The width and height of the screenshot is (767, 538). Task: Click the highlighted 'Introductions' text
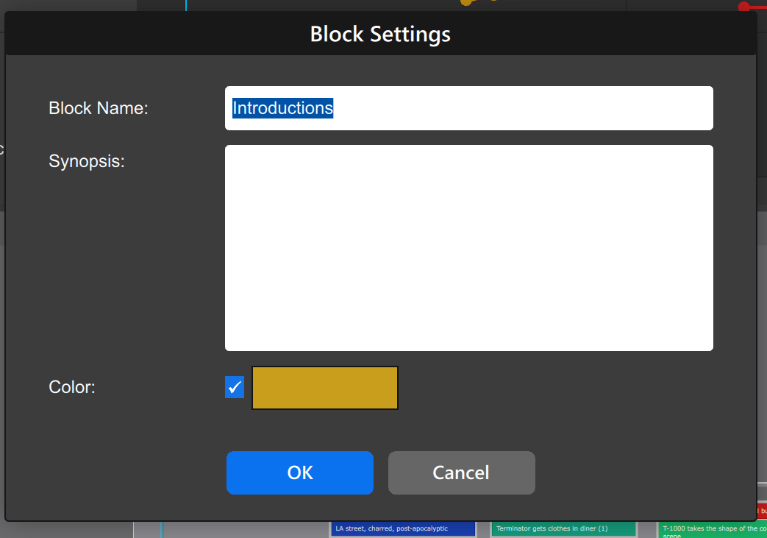pos(282,108)
